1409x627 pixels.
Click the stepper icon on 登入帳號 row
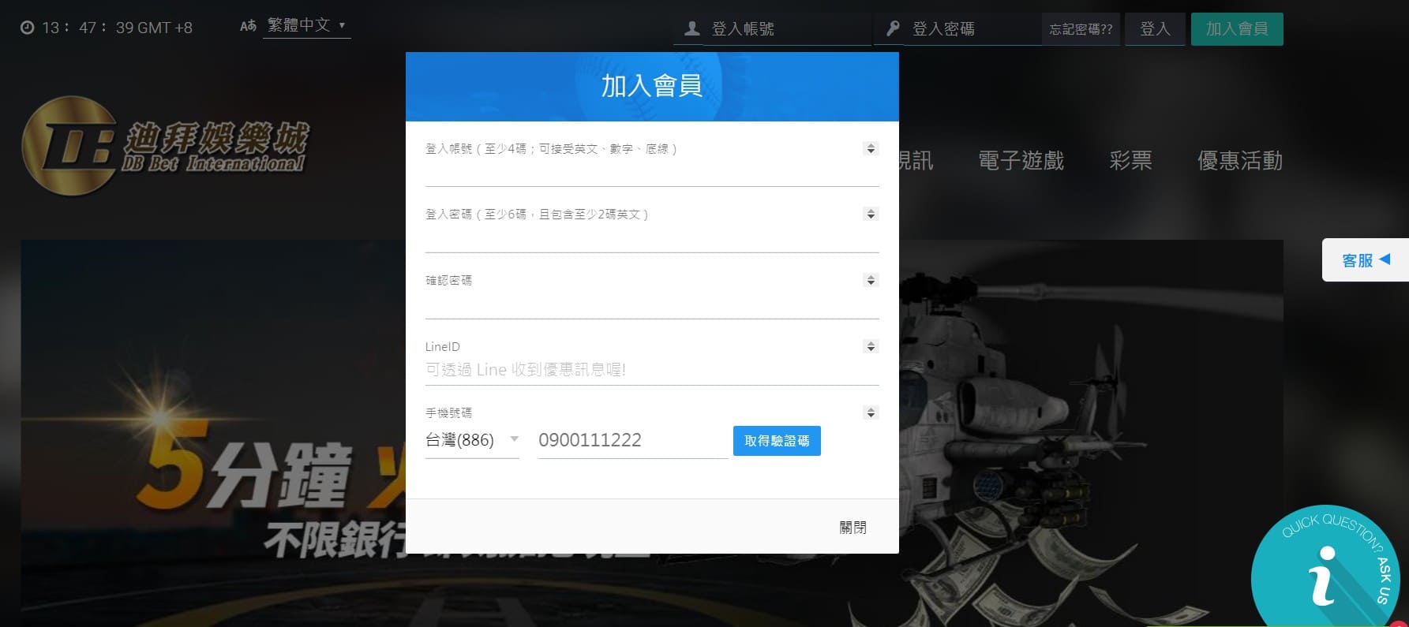click(x=871, y=148)
